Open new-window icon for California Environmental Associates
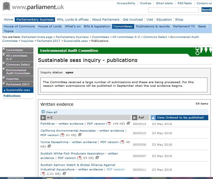 (80, 135)
